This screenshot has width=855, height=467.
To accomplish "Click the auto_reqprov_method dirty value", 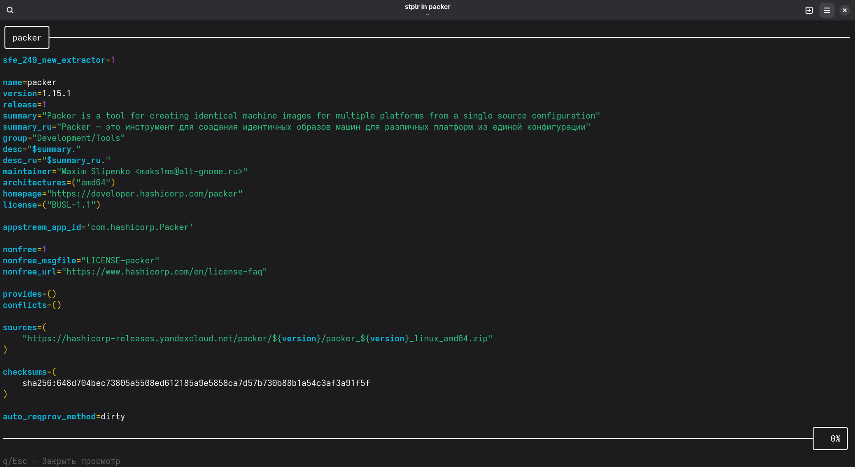I will (x=113, y=417).
